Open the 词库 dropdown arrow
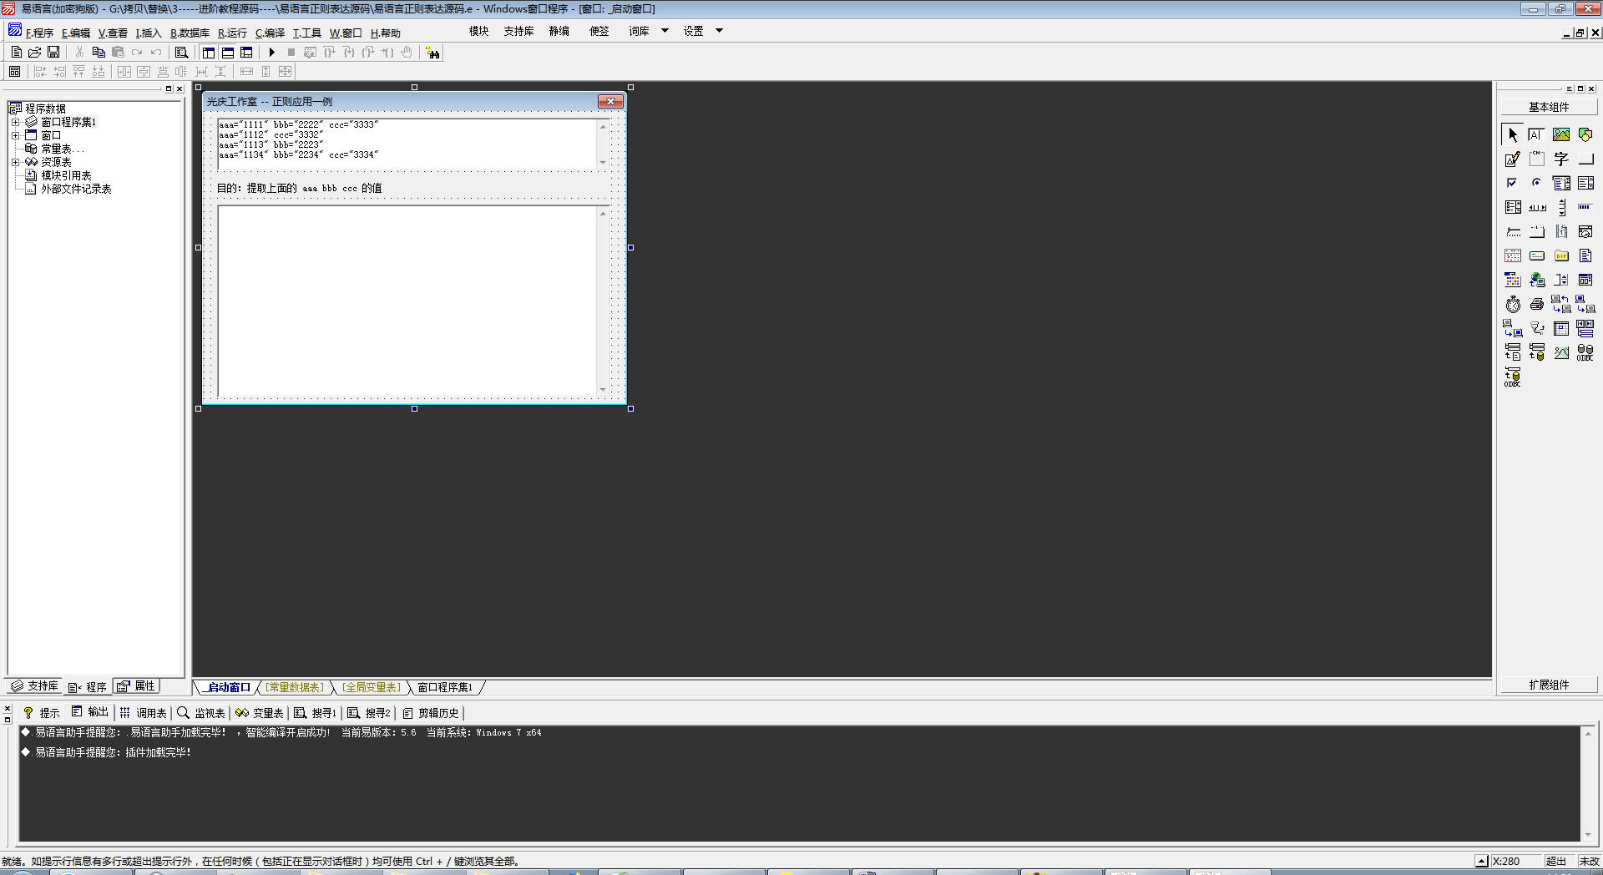 (x=665, y=31)
